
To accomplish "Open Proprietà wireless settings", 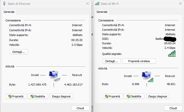I will (x=139, y=61).
